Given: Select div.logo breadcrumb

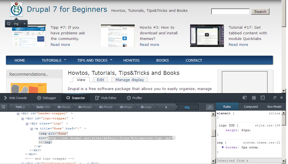Looking at the screenshot, I should pyautogui.click(x=146, y=107).
